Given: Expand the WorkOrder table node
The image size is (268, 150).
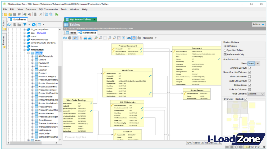Looking at the screenshot, I should pyautogui.click(x=32, y=134).
